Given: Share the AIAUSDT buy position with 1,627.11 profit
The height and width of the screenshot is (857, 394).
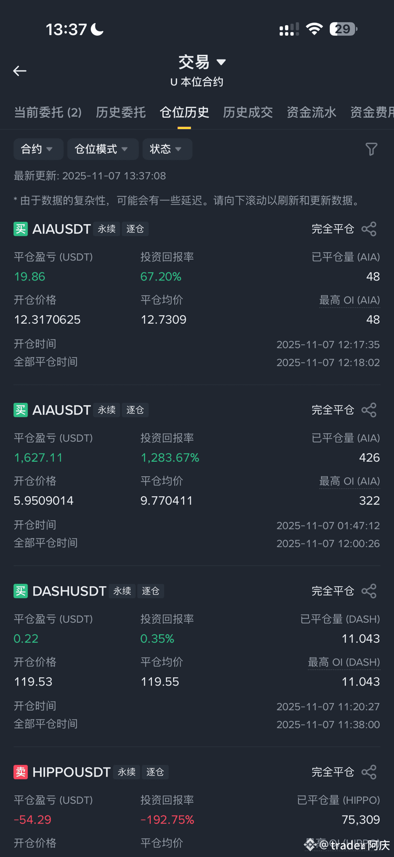Looking at the screenshot, I should point(369,410).
